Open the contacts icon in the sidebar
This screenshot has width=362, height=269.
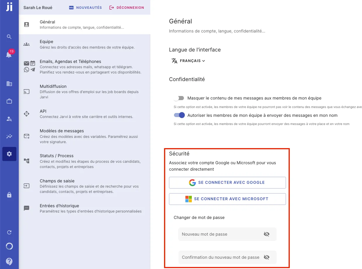click(x=9, y=119)
